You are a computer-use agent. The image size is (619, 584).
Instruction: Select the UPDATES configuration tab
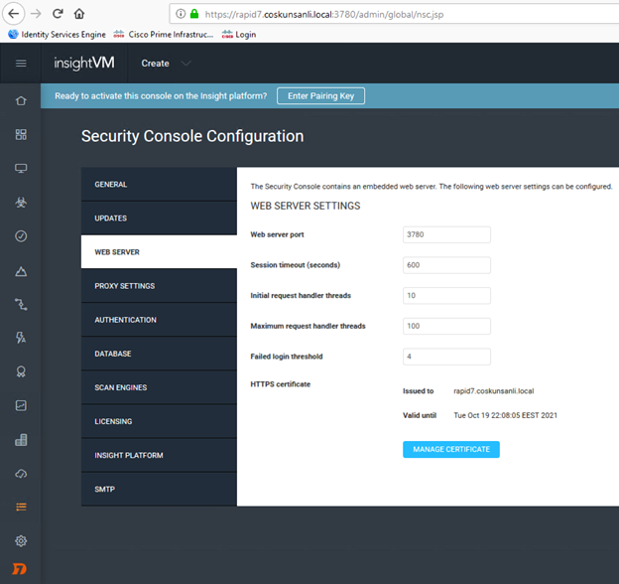(x=159, y=219)
